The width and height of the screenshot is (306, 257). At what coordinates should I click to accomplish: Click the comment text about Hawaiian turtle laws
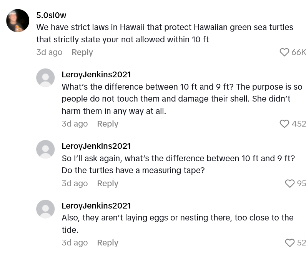(165, 33)
